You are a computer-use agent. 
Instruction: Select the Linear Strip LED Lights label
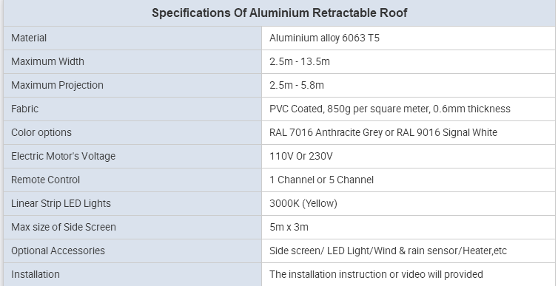point(61,203)
